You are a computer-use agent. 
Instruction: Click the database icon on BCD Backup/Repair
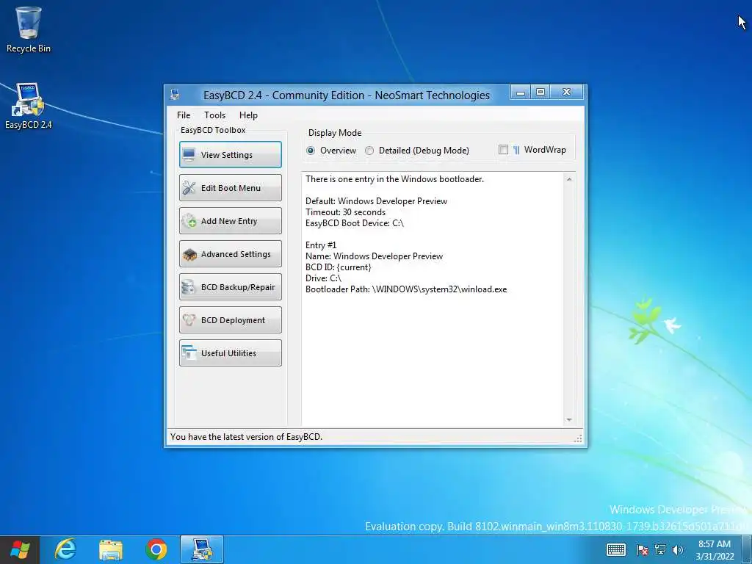(189, 287)
